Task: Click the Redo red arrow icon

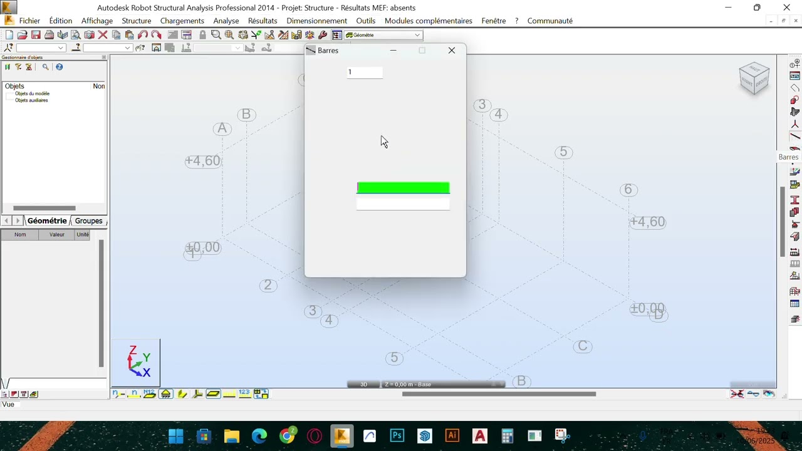Action: tap(156, 35)
